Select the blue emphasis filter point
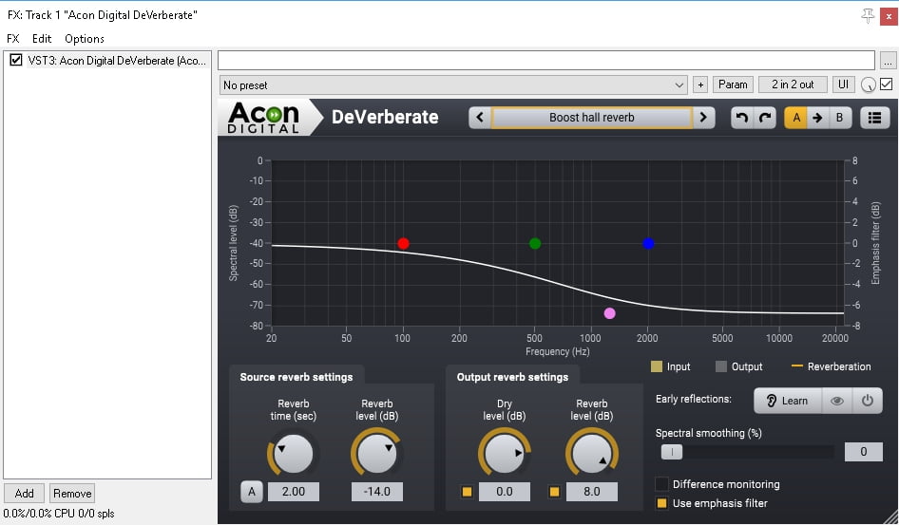Image resolution: width=899 pixels, height=525 pixels. (648, 243)
